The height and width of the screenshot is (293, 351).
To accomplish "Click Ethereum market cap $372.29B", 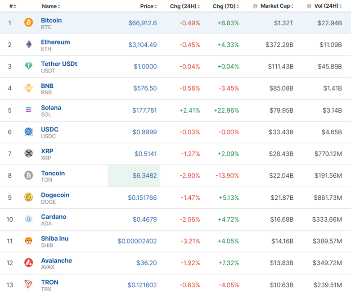I will (279, 45).
